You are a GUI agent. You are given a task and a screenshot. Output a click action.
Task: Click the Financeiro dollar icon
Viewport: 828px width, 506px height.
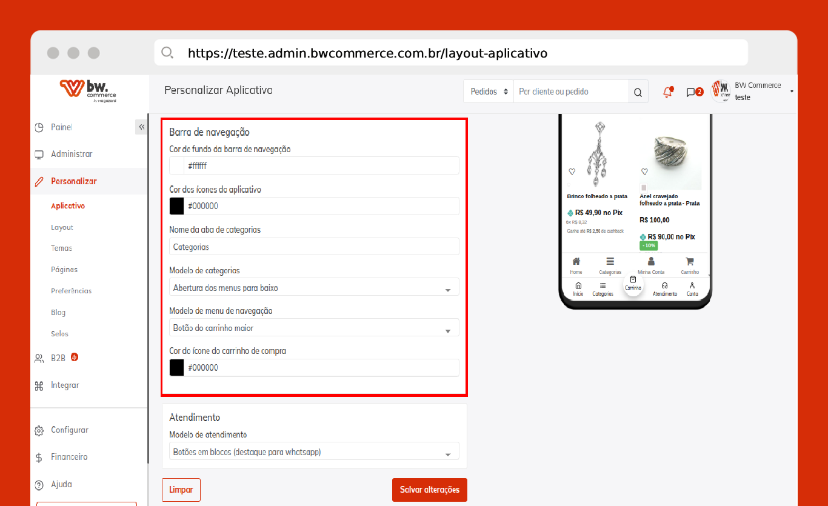coord(39,458)
